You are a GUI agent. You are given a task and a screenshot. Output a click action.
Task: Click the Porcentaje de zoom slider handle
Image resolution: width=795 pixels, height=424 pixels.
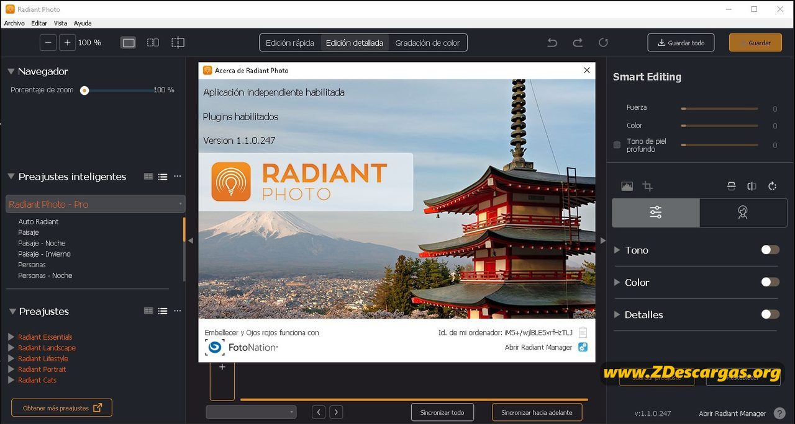pos(84,91)
